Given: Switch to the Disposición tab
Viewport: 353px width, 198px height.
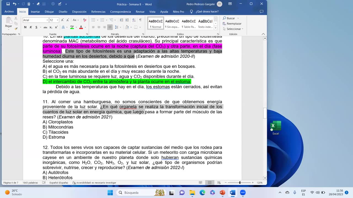Looking at the screenshot, I should tap(79, 12).
